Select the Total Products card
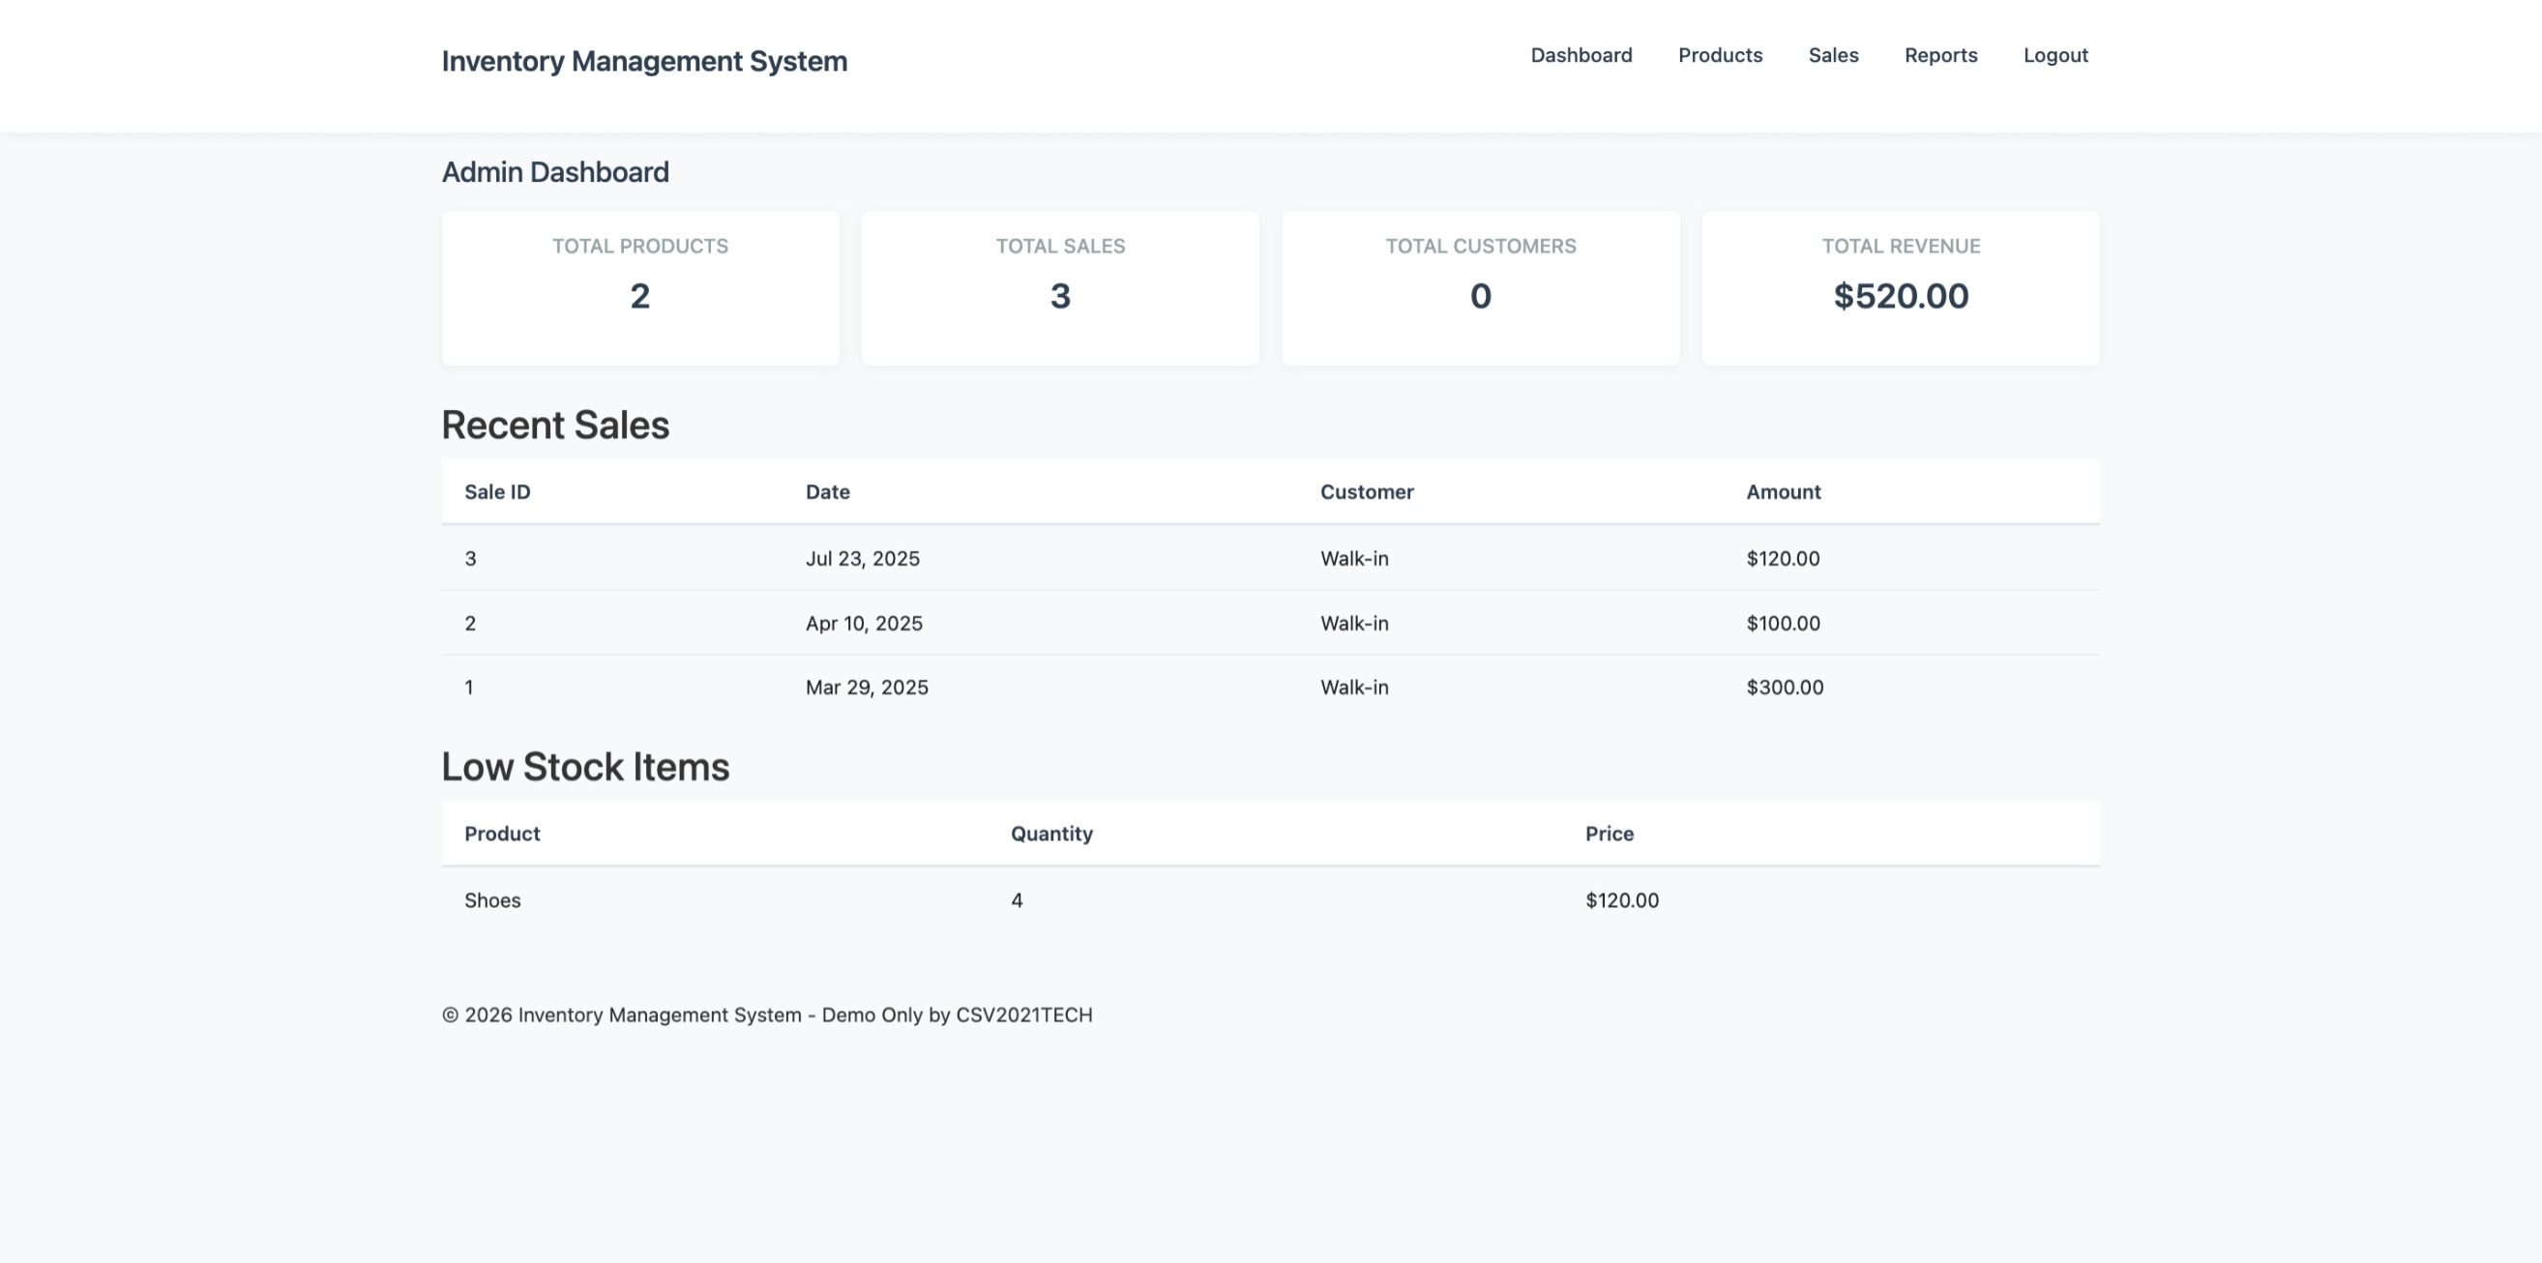Viewport: 2542px width, 1263px height. (x=640, y=288)
